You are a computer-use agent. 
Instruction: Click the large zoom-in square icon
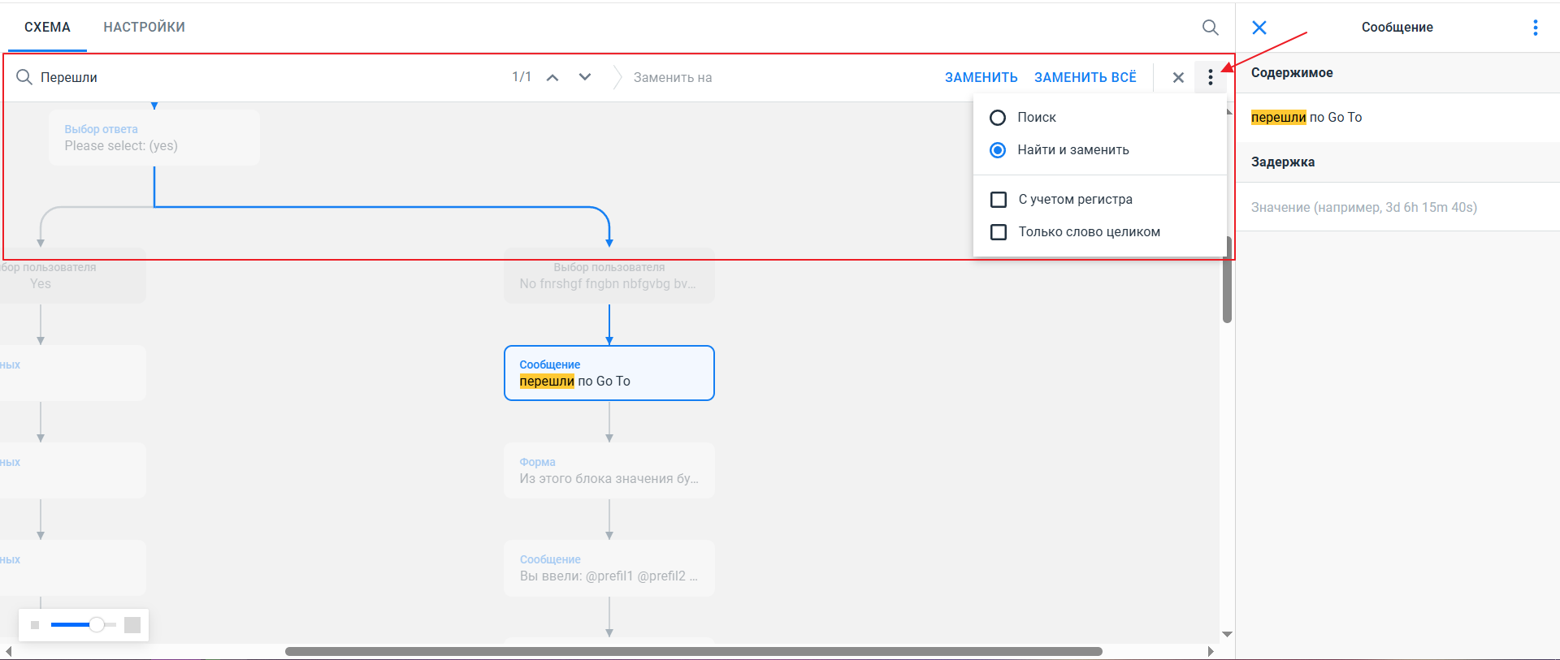(x=132, y=625)
